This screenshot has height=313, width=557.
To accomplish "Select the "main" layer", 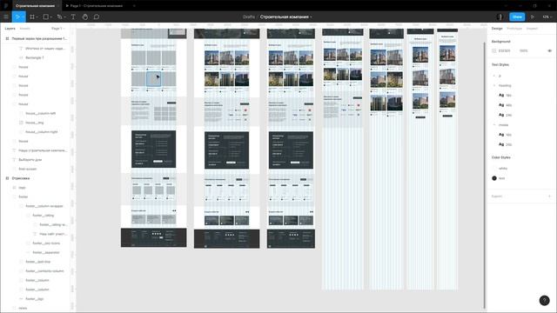I will tap(22, 188).
